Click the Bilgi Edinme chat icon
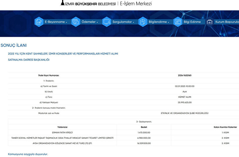The height and width of the screenshot is (157, 239). coord(178,22)
